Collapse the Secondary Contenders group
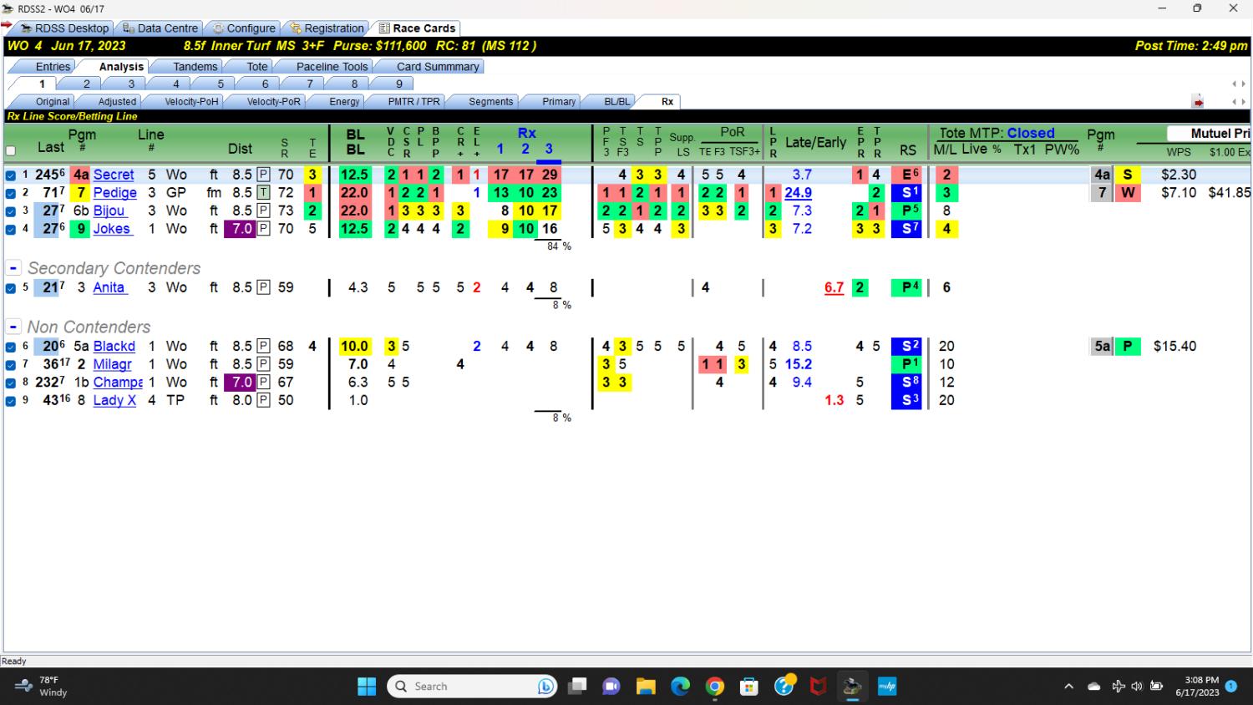The height and width of the screenshot is (705, 1253). [x=13, y=268]
